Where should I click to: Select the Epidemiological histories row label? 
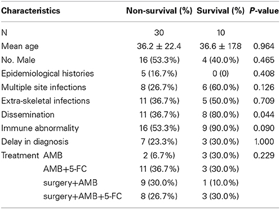[x=47, y=74]
